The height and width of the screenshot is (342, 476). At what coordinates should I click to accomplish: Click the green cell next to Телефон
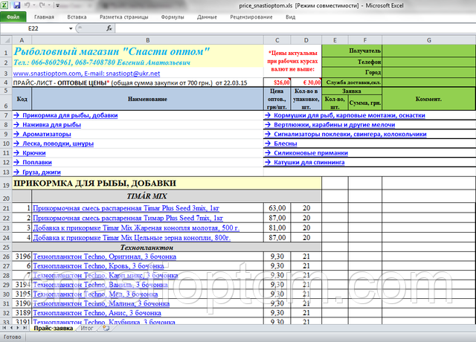tap(428, 62)
